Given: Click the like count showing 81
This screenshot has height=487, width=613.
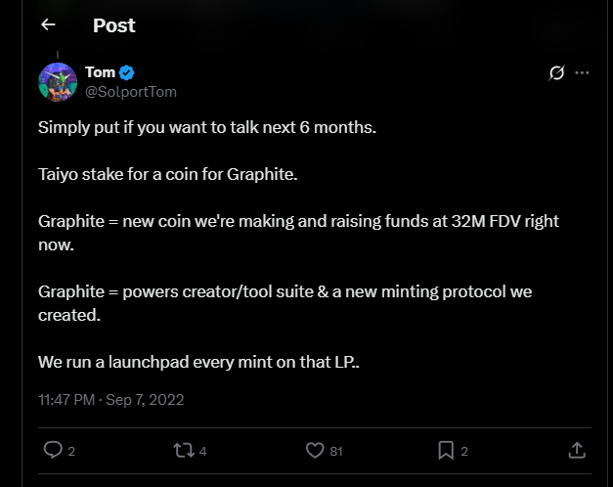Looking at the screenshot, I should click(x=336, y=451).
